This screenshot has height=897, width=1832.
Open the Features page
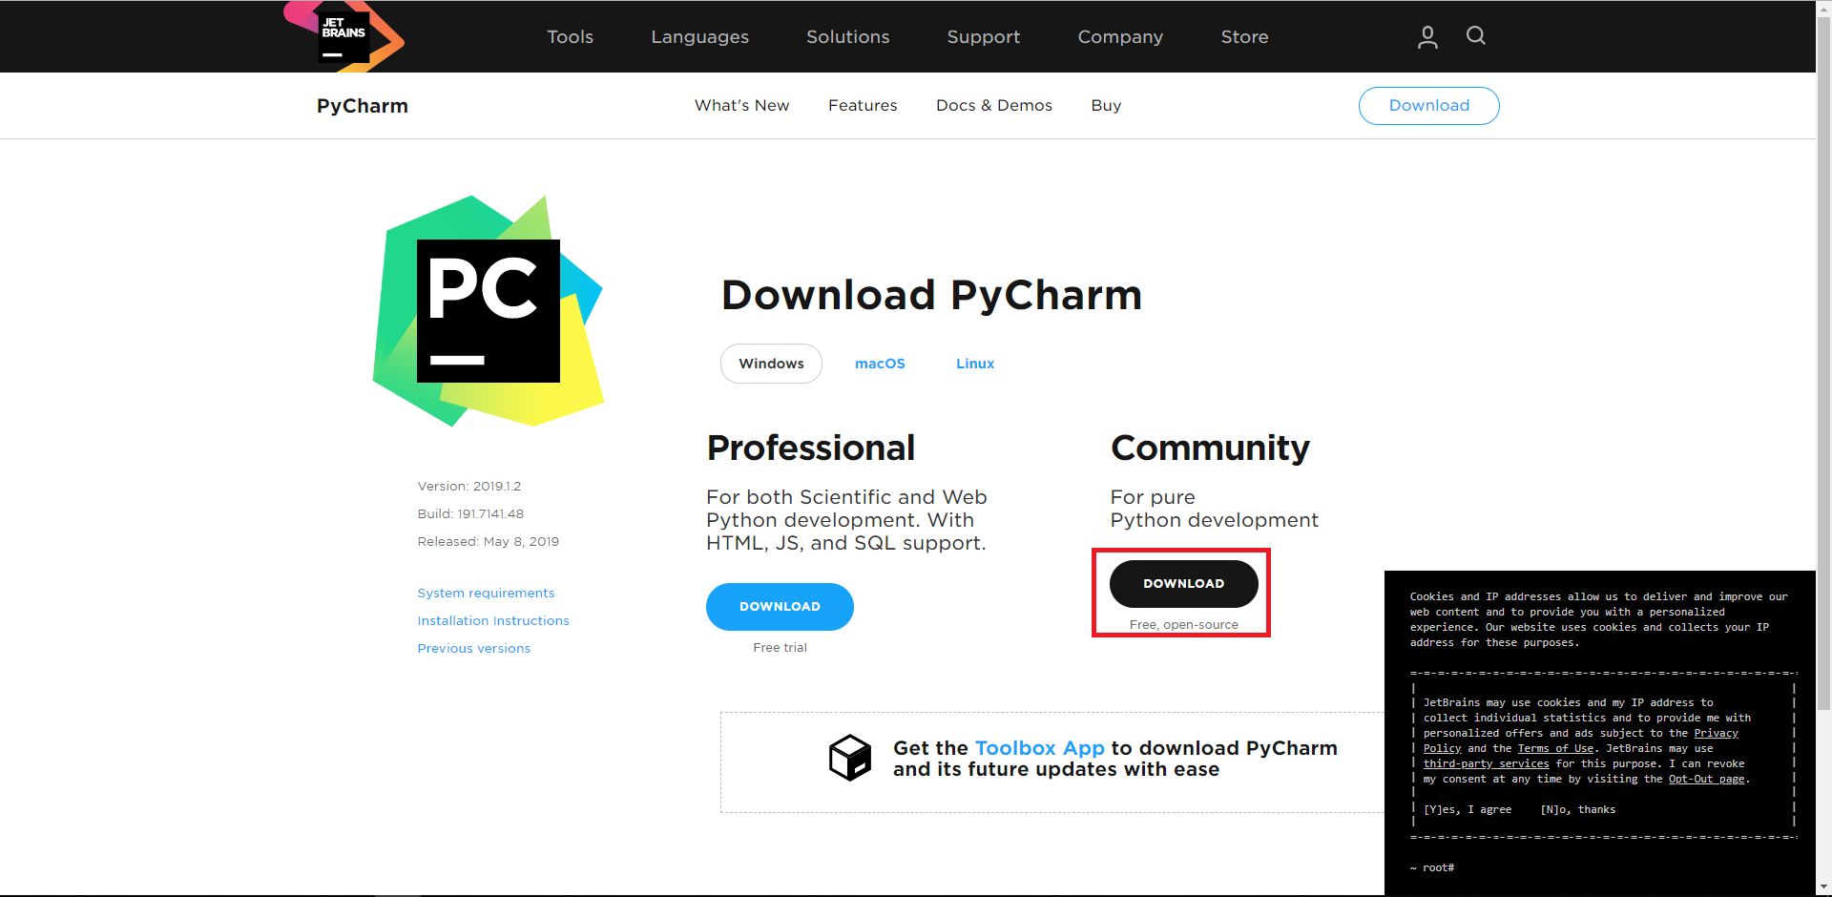tap(863, 105)
